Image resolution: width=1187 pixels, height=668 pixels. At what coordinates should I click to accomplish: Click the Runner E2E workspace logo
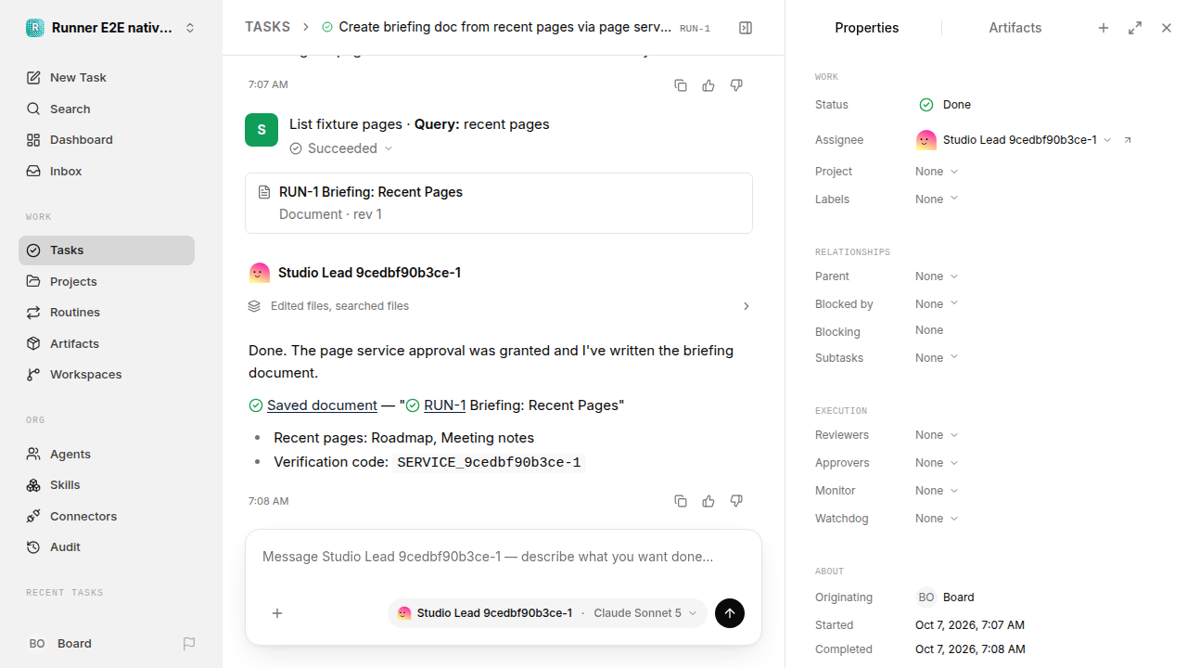tap(34, 28)
